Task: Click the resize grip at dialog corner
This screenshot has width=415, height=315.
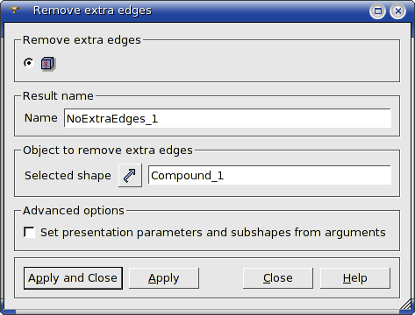Action: click(406, 305)
